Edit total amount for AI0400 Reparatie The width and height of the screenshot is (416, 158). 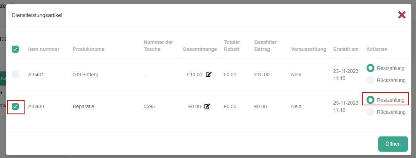(x=207, y=106)
